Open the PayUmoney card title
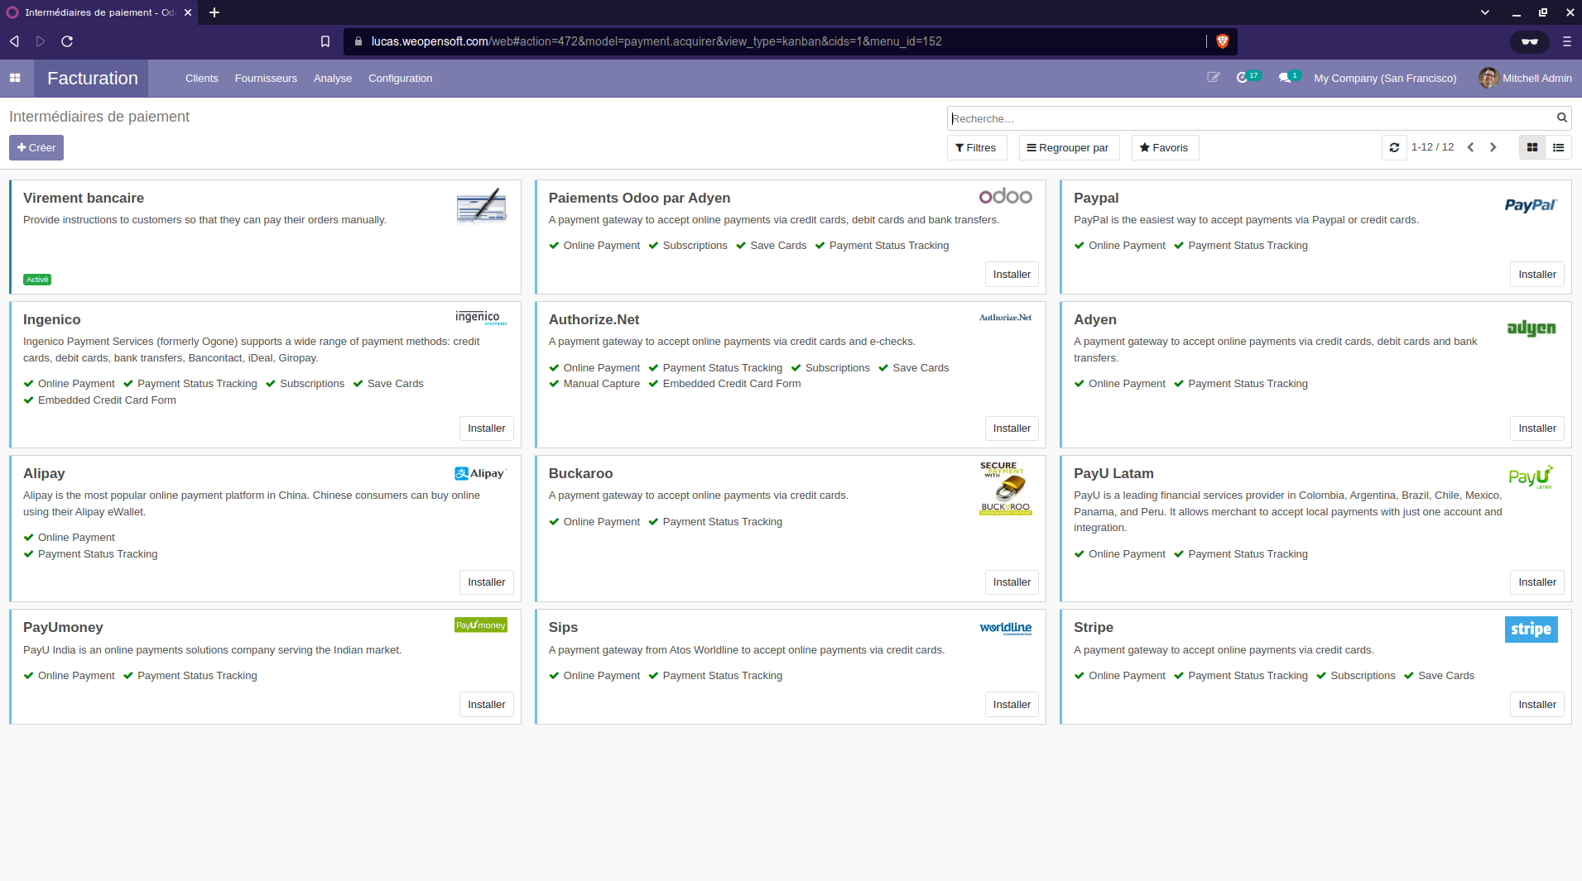Image resolution: width=1582 pixels, height=881 pixels. pos(63,627)
